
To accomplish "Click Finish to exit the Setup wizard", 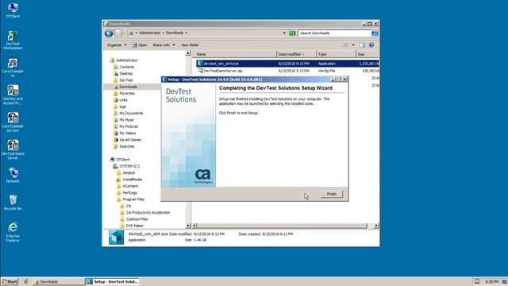I will coord(331,194).
